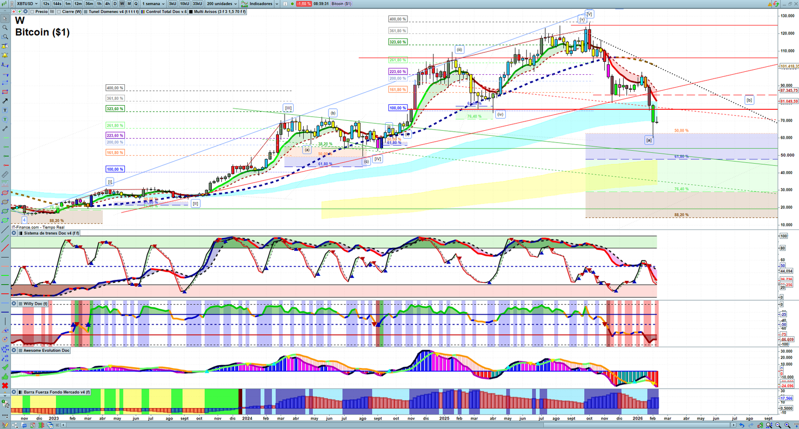
Task: Click the 5kU units button
Action: [x=173, y=3]
